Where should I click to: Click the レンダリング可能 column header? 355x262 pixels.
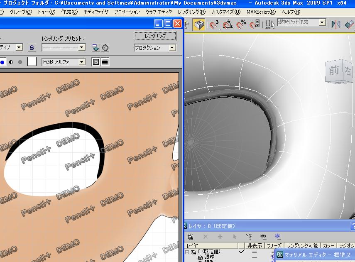coord(302,245)
